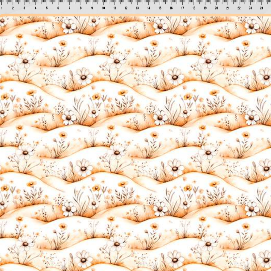Select the number 12 on the ruler
The width and height of the screenshot is (271, 271).
[x=126, y=8]
